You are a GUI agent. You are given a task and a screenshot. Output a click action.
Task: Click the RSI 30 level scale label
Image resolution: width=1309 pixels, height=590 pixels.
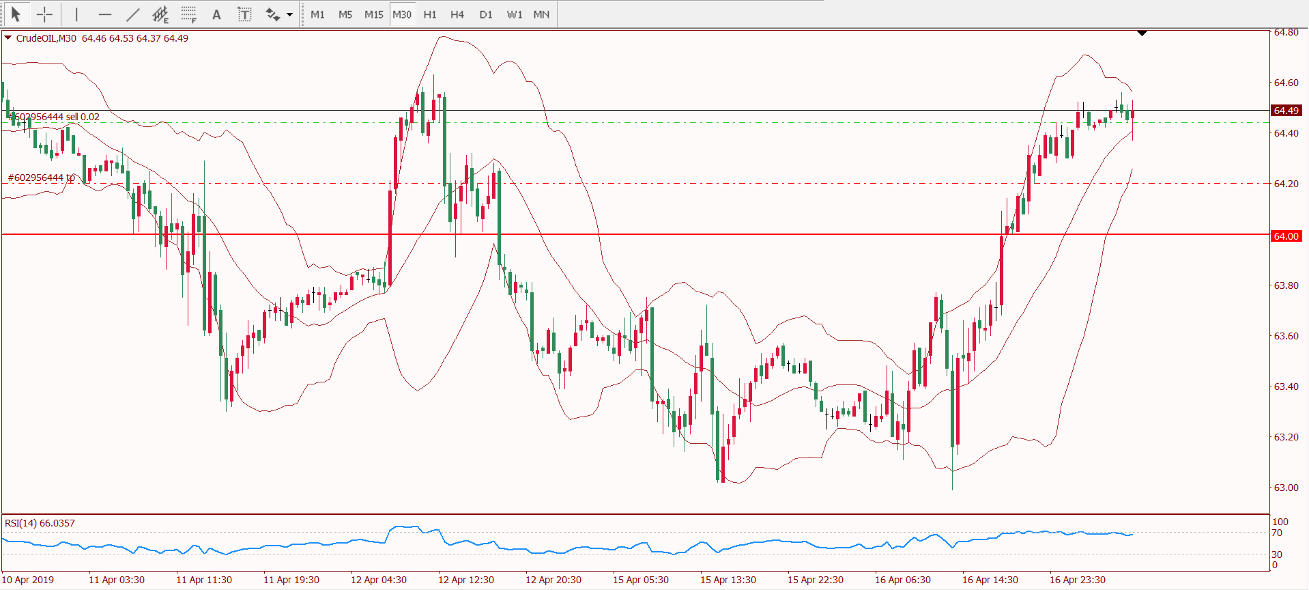(1277, 554)
